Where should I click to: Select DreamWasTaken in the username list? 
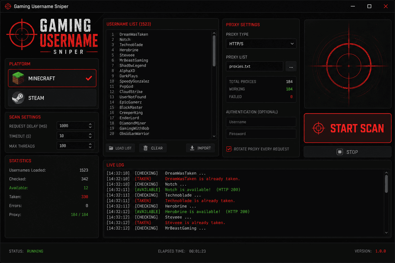134,34
